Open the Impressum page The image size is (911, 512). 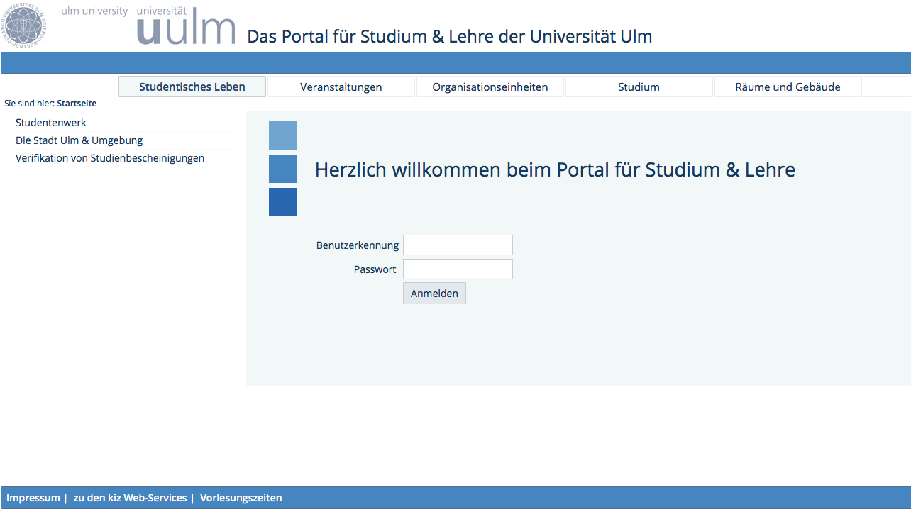pos(33,497)
